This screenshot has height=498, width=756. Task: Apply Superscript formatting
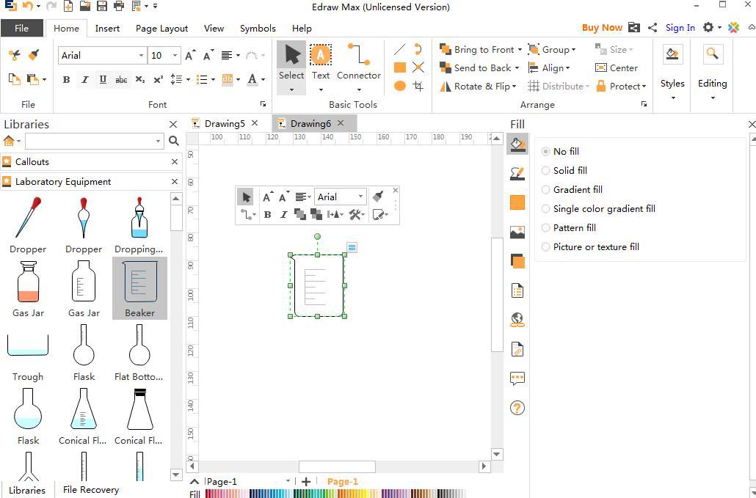pyautogui.click(x=158, y=79)
